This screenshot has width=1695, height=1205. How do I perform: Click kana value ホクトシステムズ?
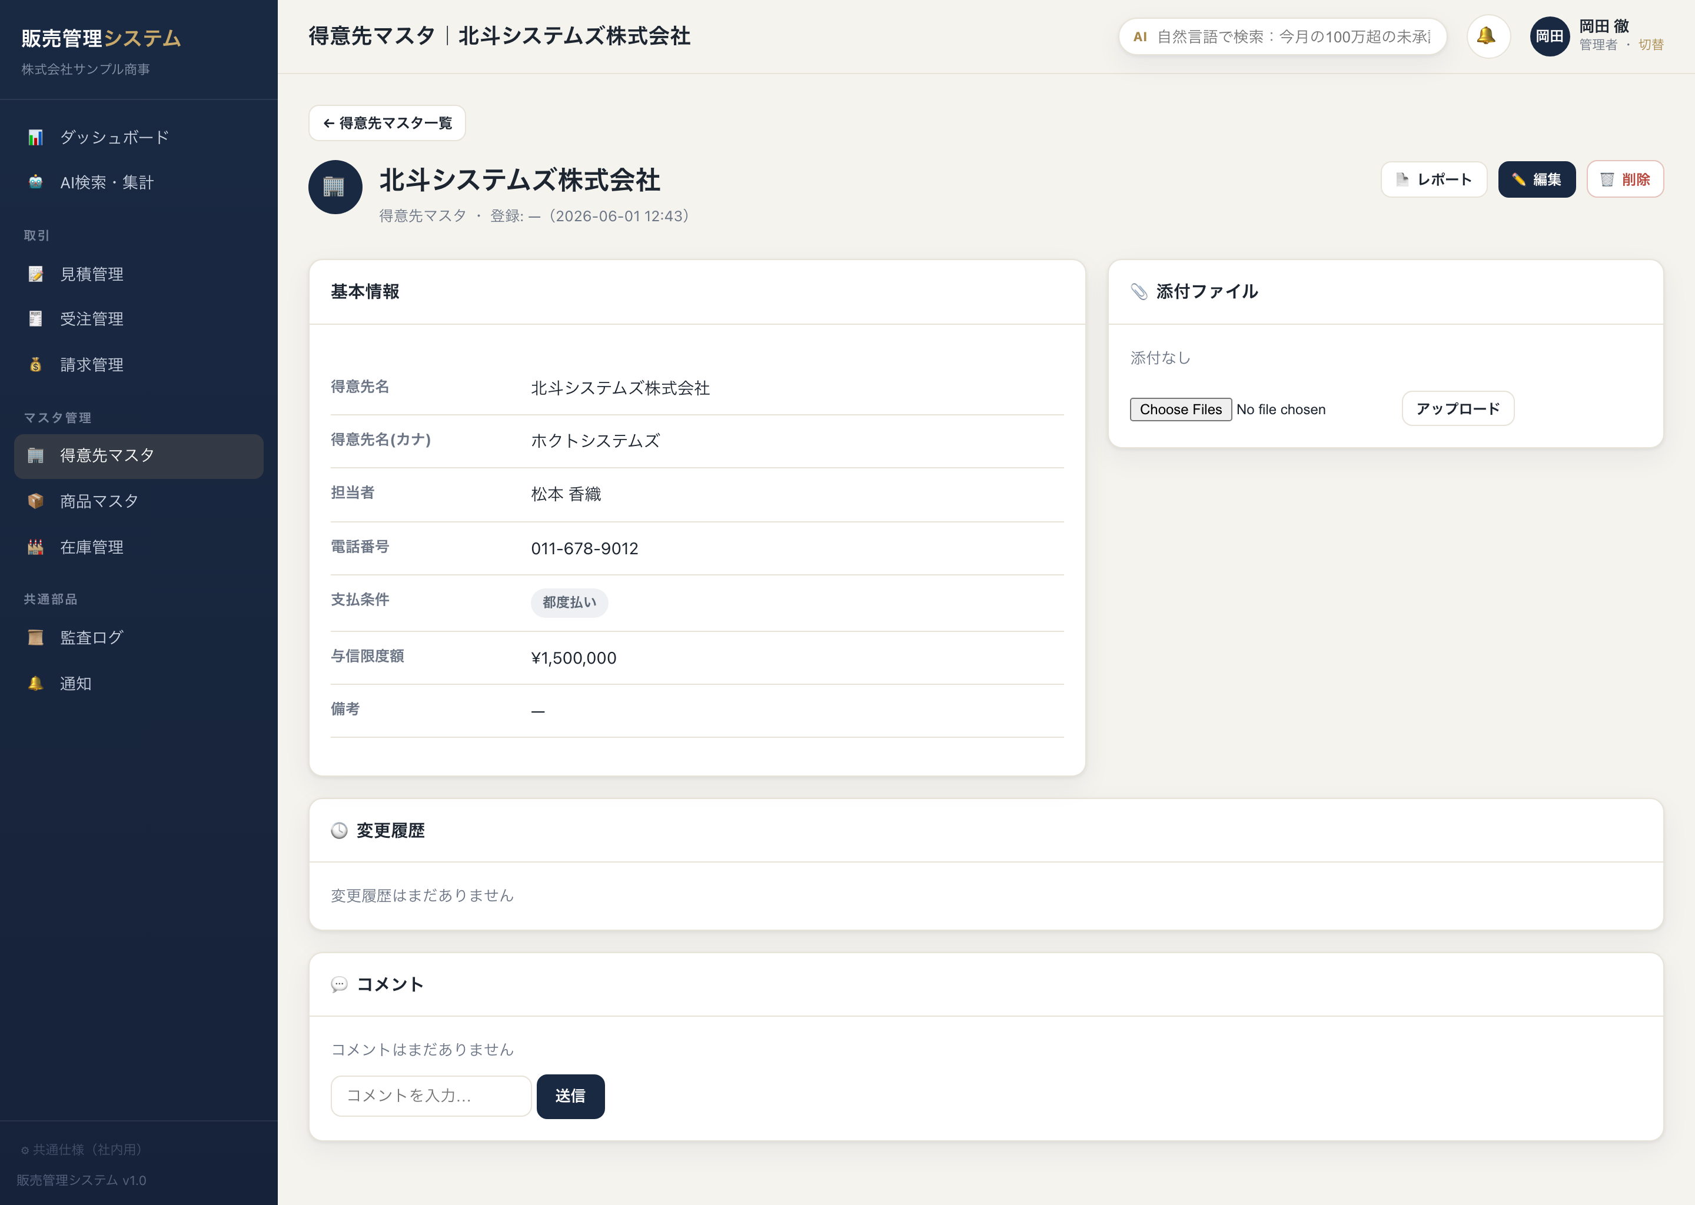tap(595, 441)
